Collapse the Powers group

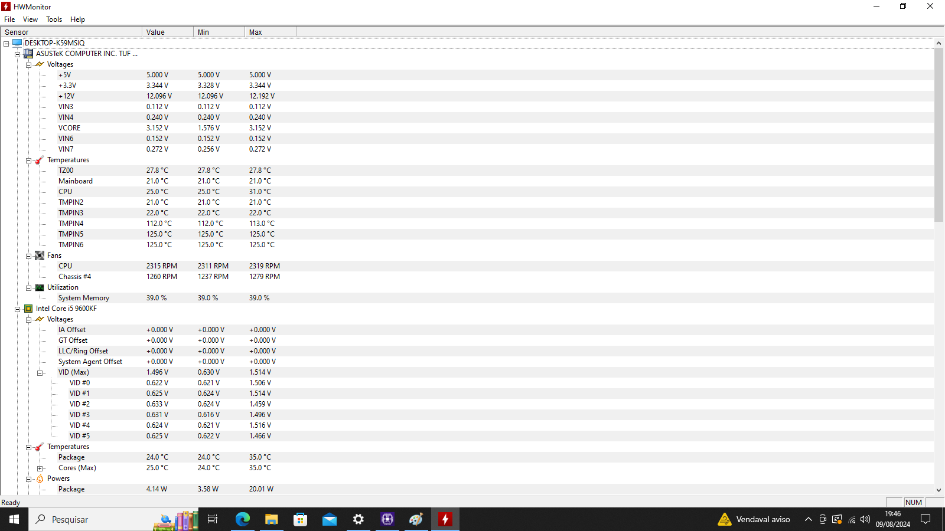point(28,479)
